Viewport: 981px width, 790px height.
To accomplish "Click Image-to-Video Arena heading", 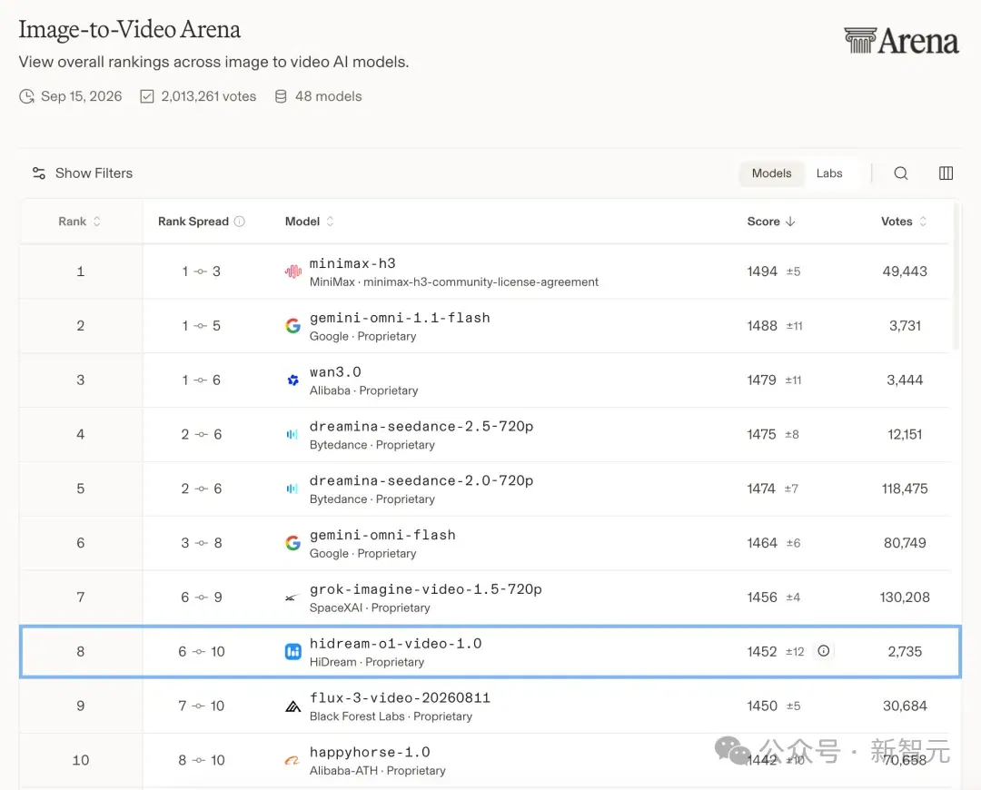I will pyautogui.click(x=130, y=29).
